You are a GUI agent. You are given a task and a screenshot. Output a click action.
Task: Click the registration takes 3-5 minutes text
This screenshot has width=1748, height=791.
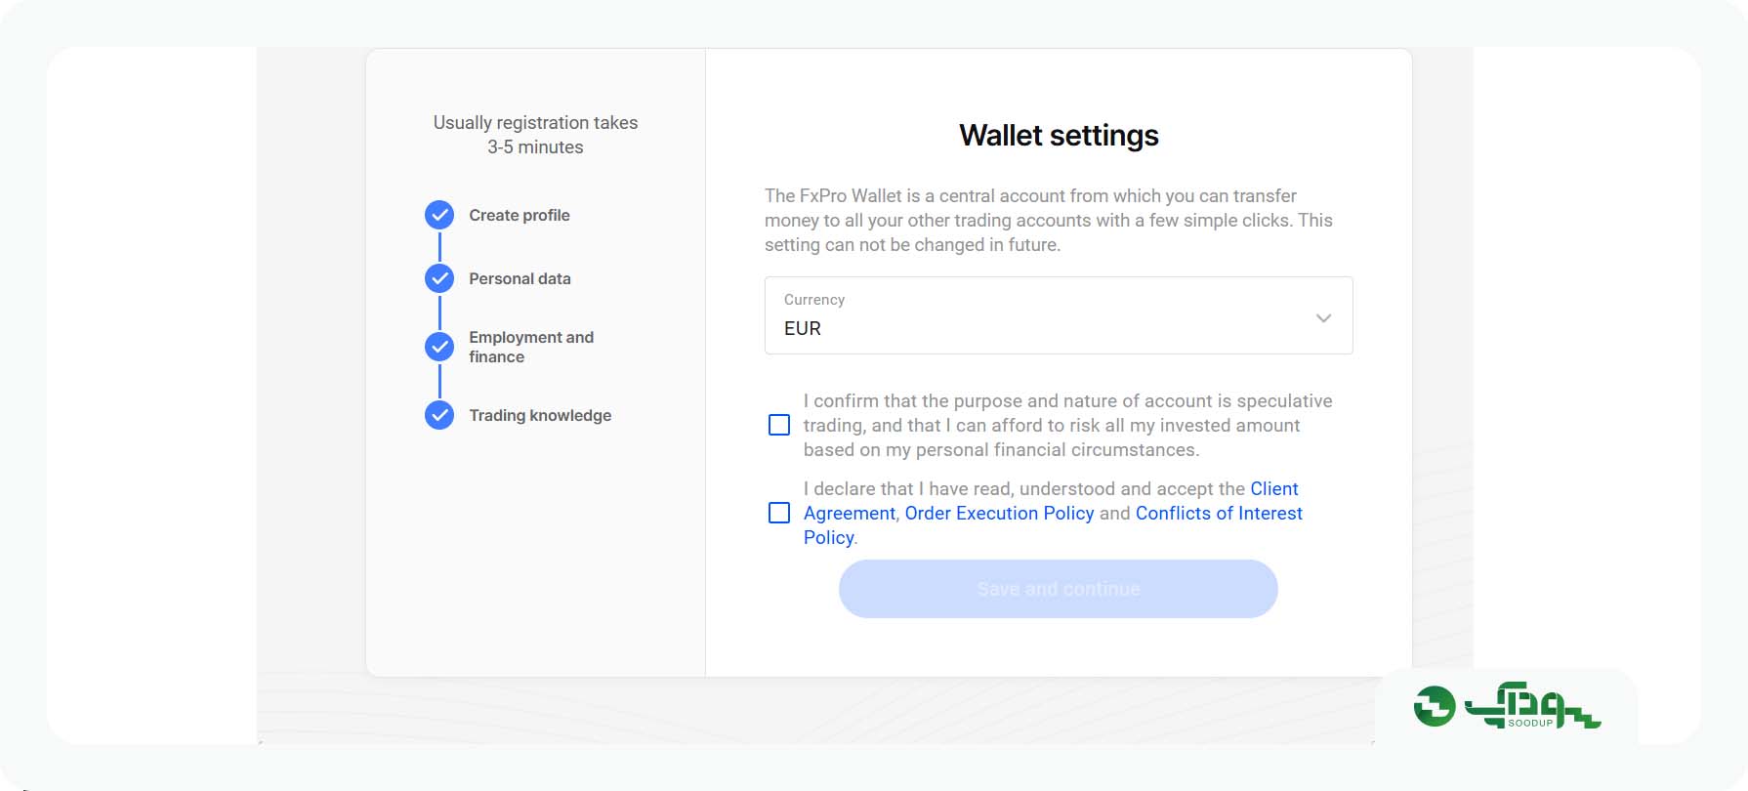(x=535, y=135)
